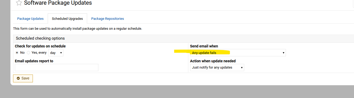The width and height of the screenshot is (354, 98).
Task: Open the day interval dropdown
Action: point(56,53)
